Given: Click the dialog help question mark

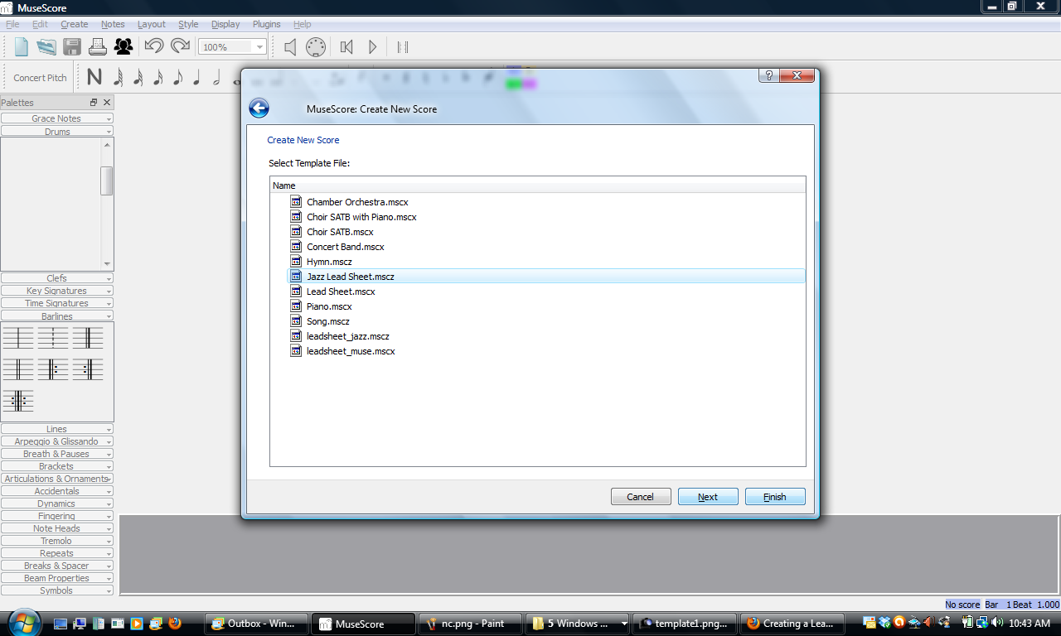Looking at the screenshot, I should click(768, 75).
